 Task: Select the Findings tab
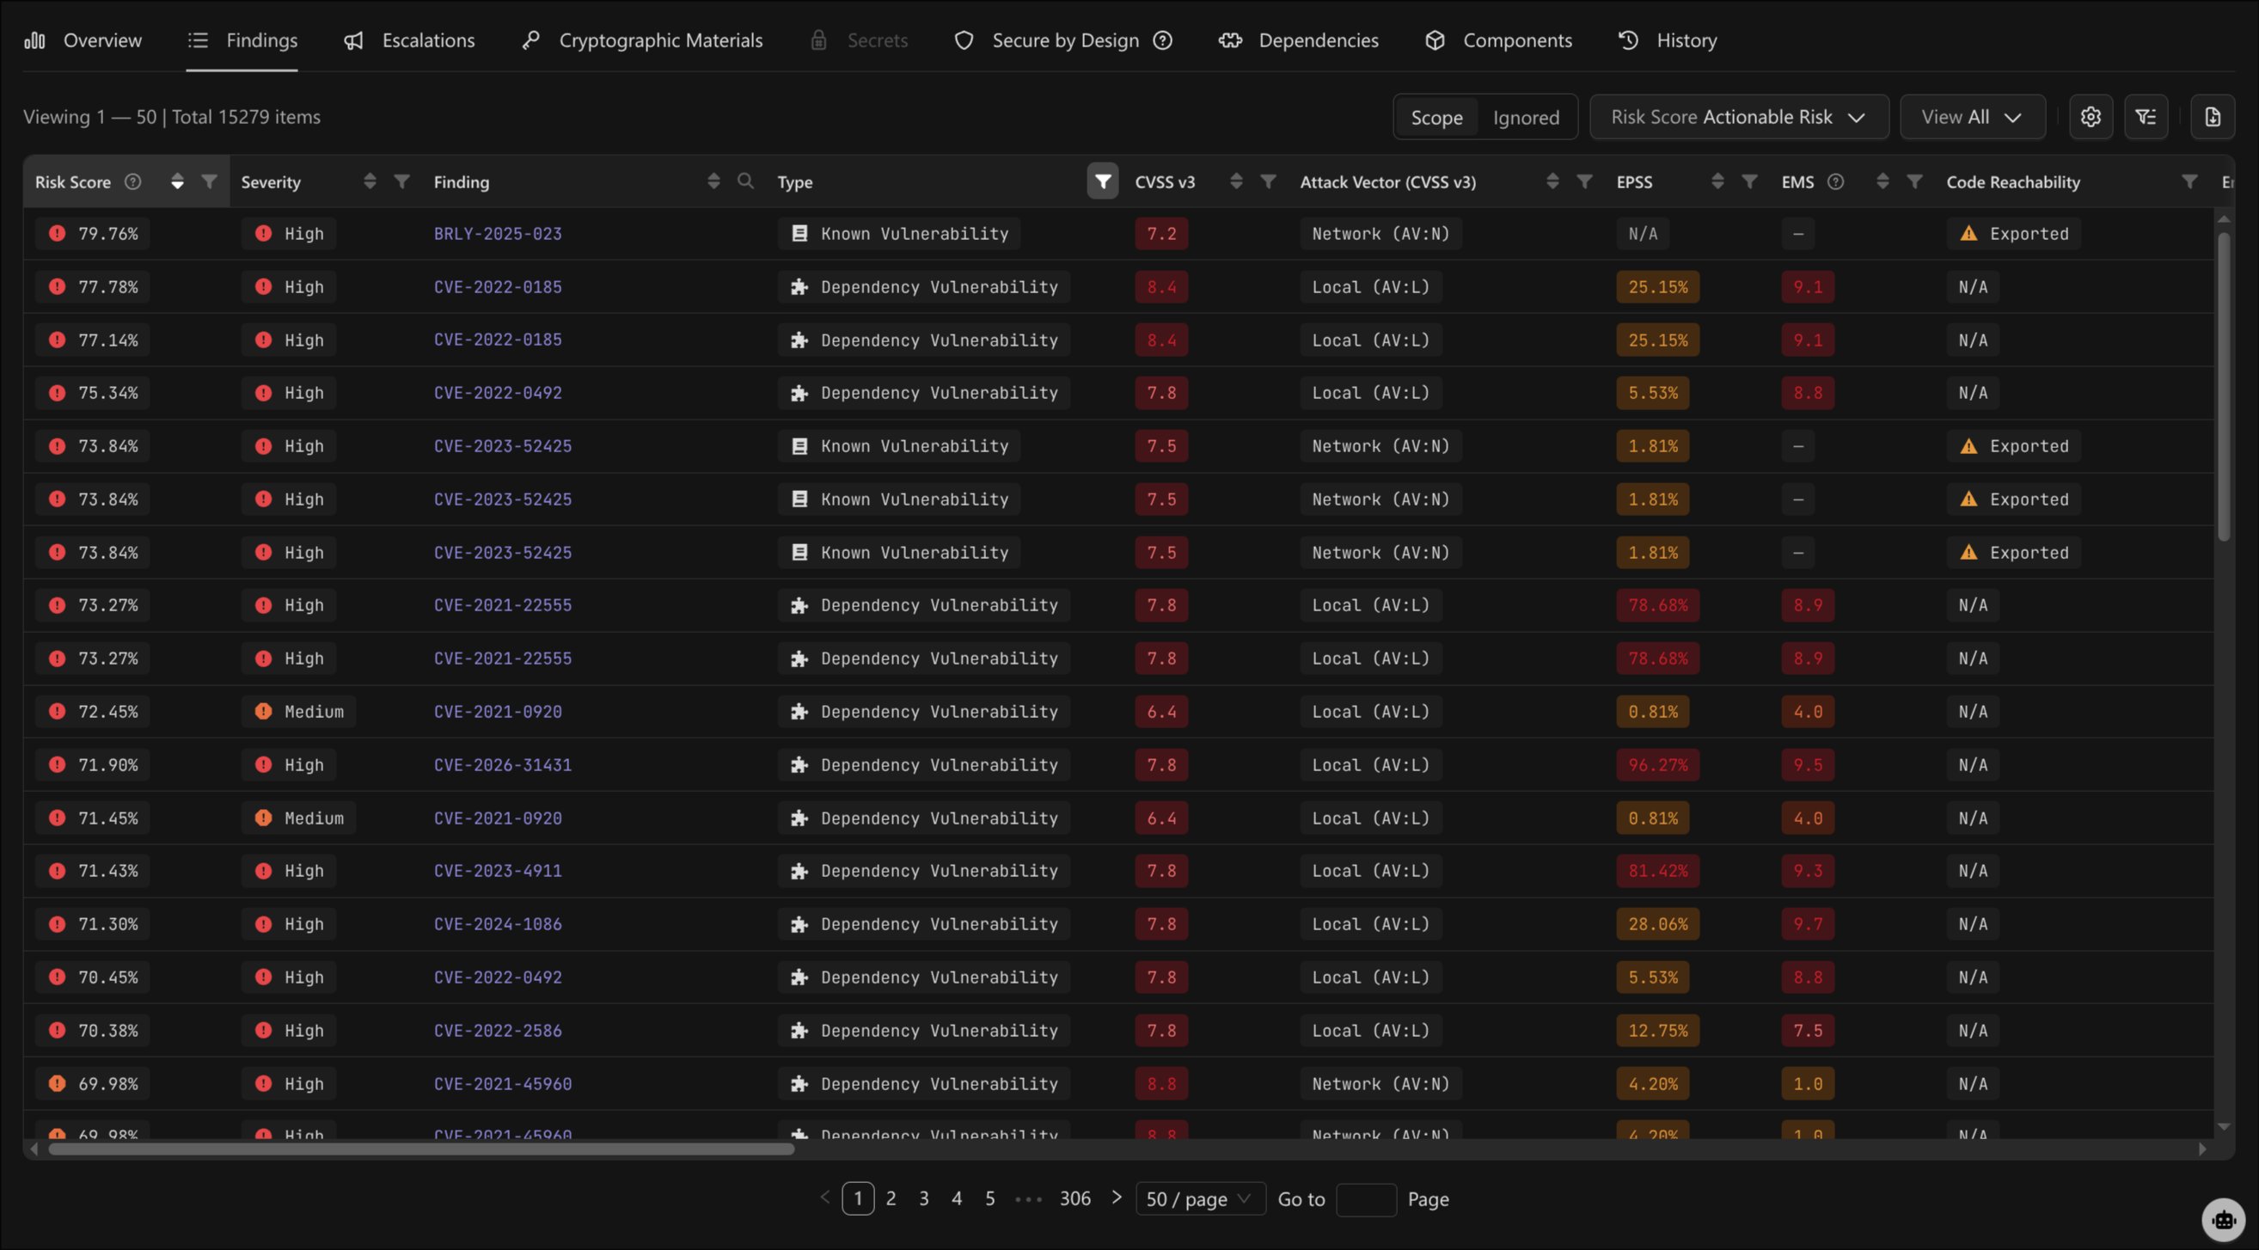(242, 40)
